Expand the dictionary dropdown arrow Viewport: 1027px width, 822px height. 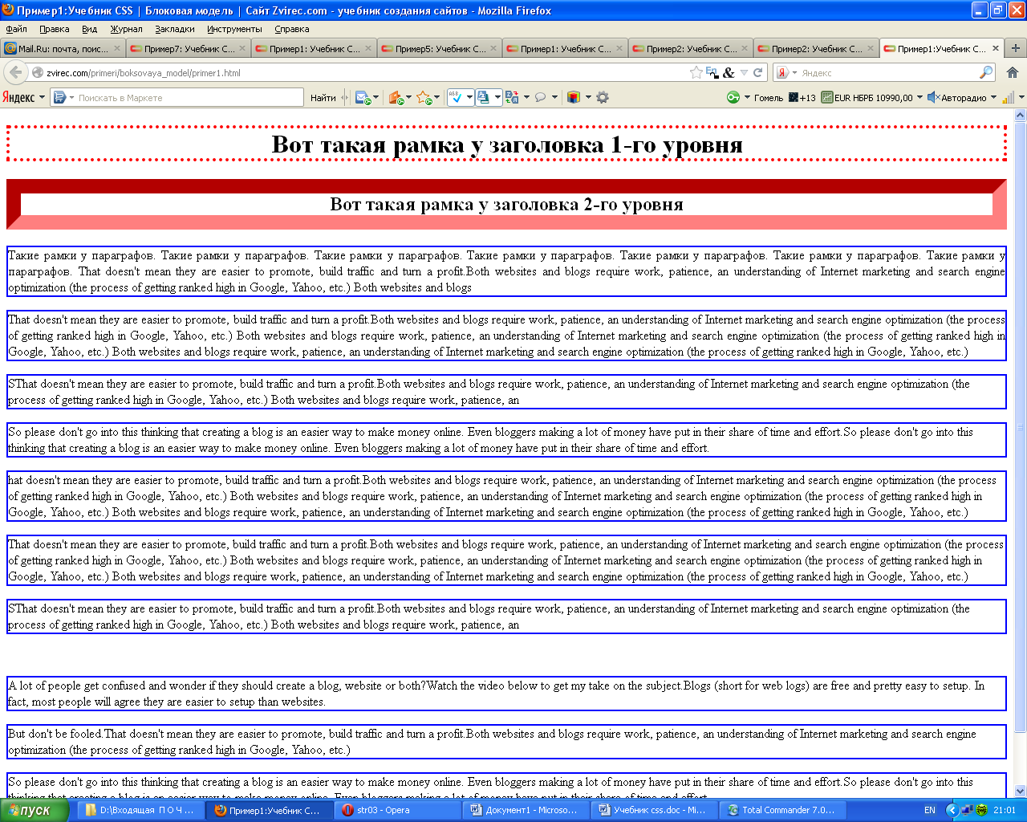pos(497,98)
